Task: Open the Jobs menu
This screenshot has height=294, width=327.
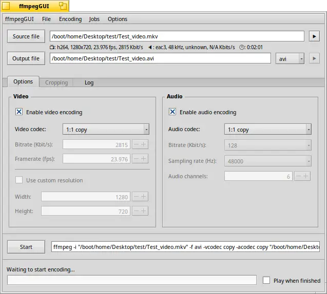Action: click(x=94, y=19)
